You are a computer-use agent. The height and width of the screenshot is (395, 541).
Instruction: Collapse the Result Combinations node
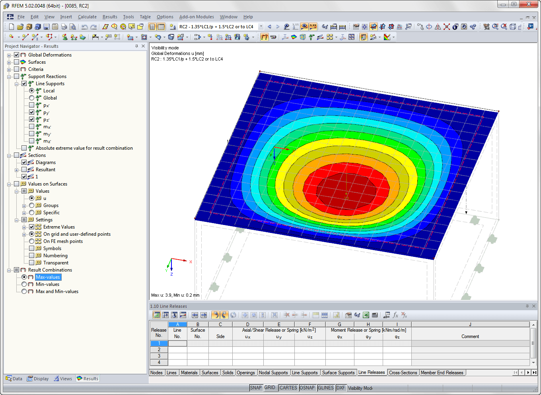tap(9, 270)
